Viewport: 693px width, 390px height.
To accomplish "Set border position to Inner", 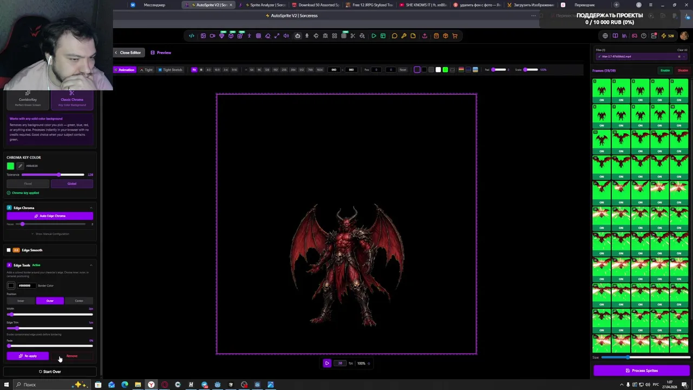I will 21,301.
